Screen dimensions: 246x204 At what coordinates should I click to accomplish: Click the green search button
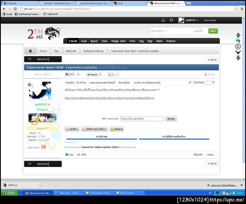click(213, 31)
